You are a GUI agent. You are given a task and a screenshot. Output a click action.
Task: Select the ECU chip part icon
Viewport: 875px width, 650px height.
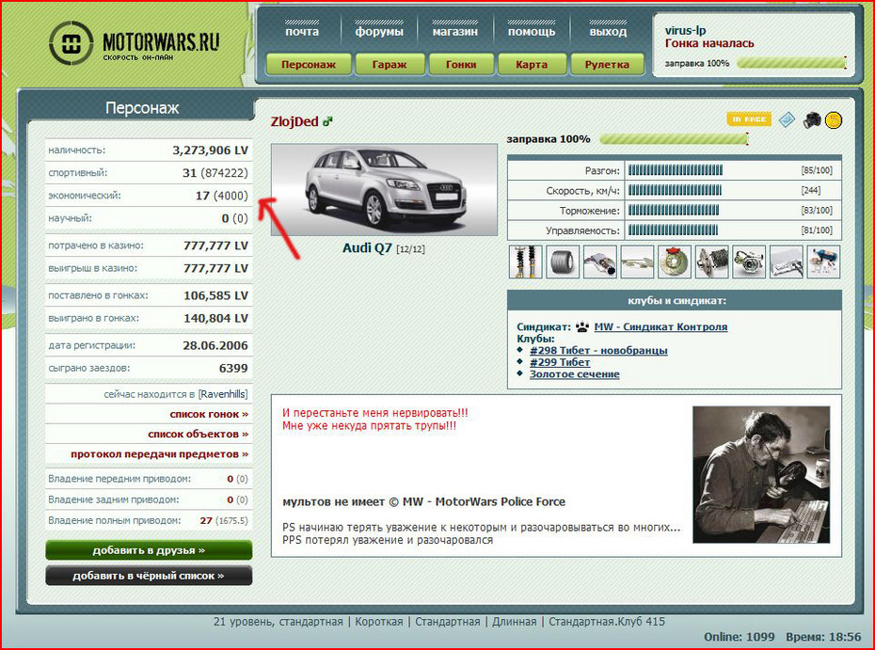click(x=787, y=262)
